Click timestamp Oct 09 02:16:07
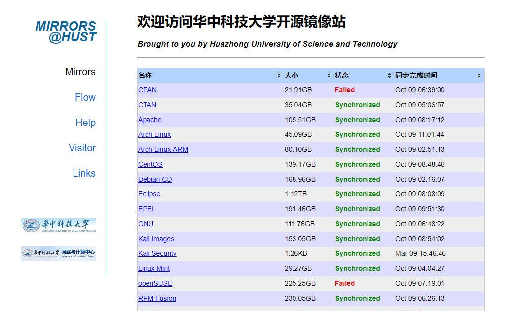The image size is (515, 311). tap(420, 179)
